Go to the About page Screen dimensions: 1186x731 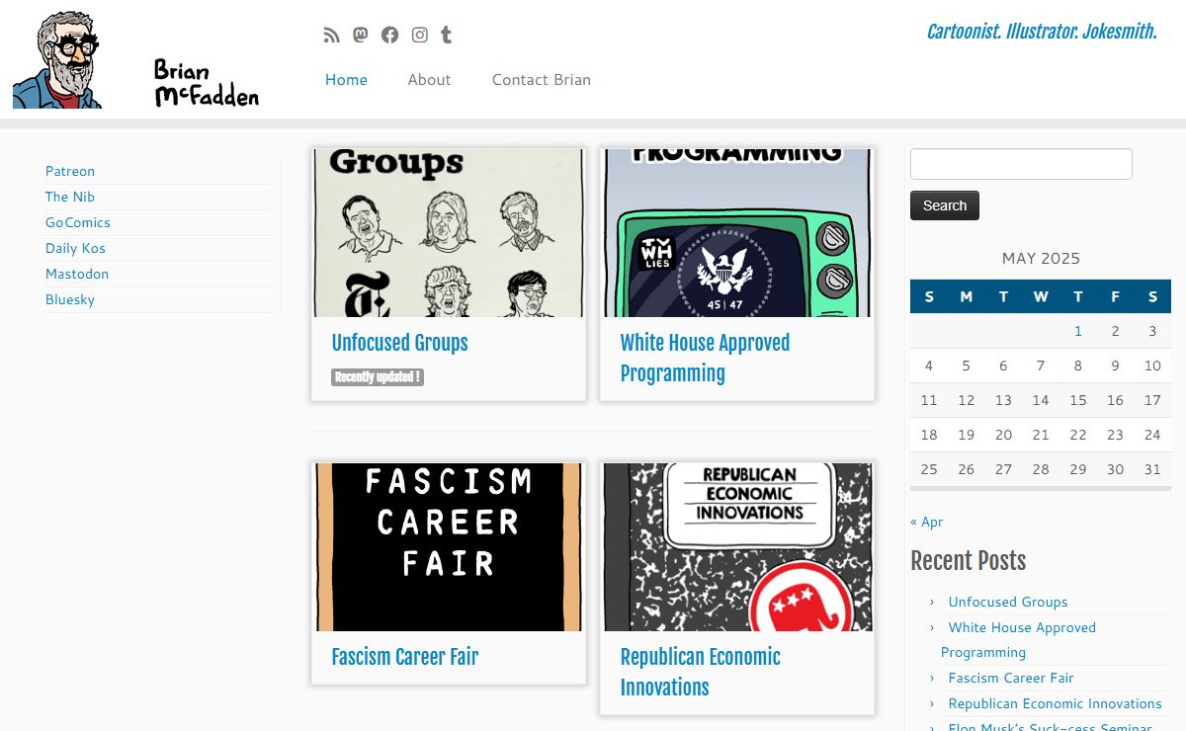(x=429, y=80)
